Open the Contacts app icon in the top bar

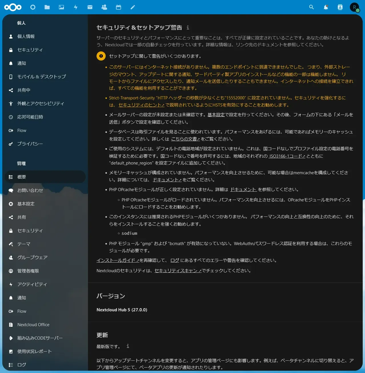pos(104,7)
